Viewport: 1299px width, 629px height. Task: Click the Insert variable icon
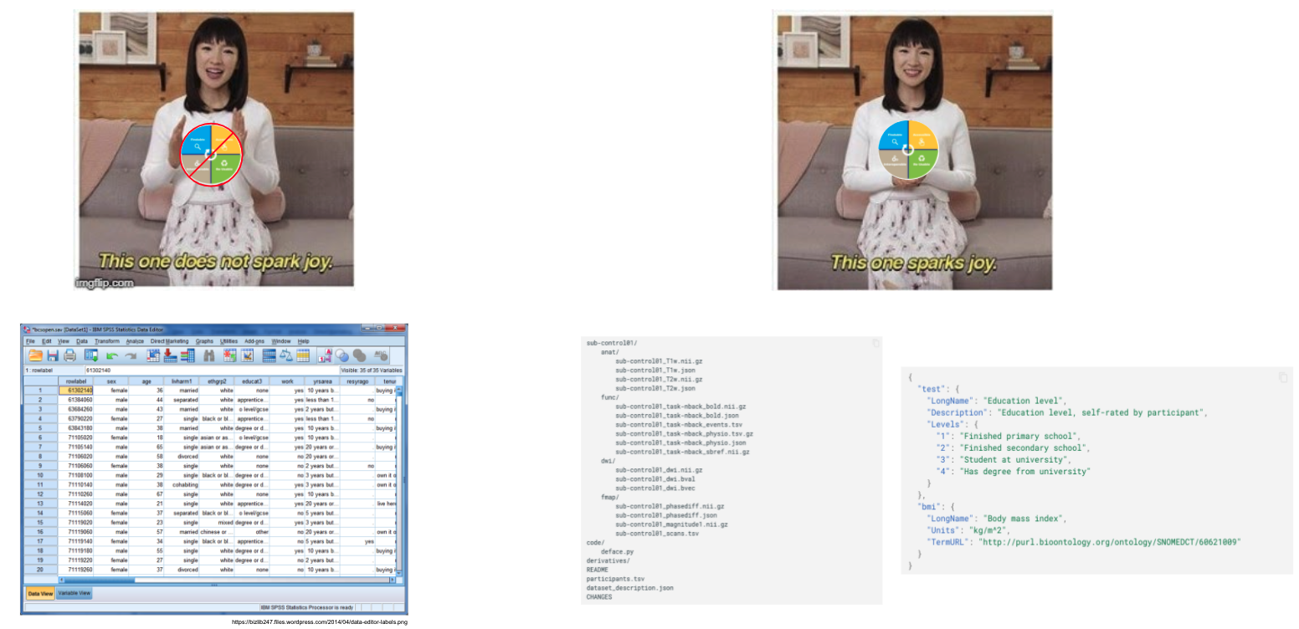(247, 355)
